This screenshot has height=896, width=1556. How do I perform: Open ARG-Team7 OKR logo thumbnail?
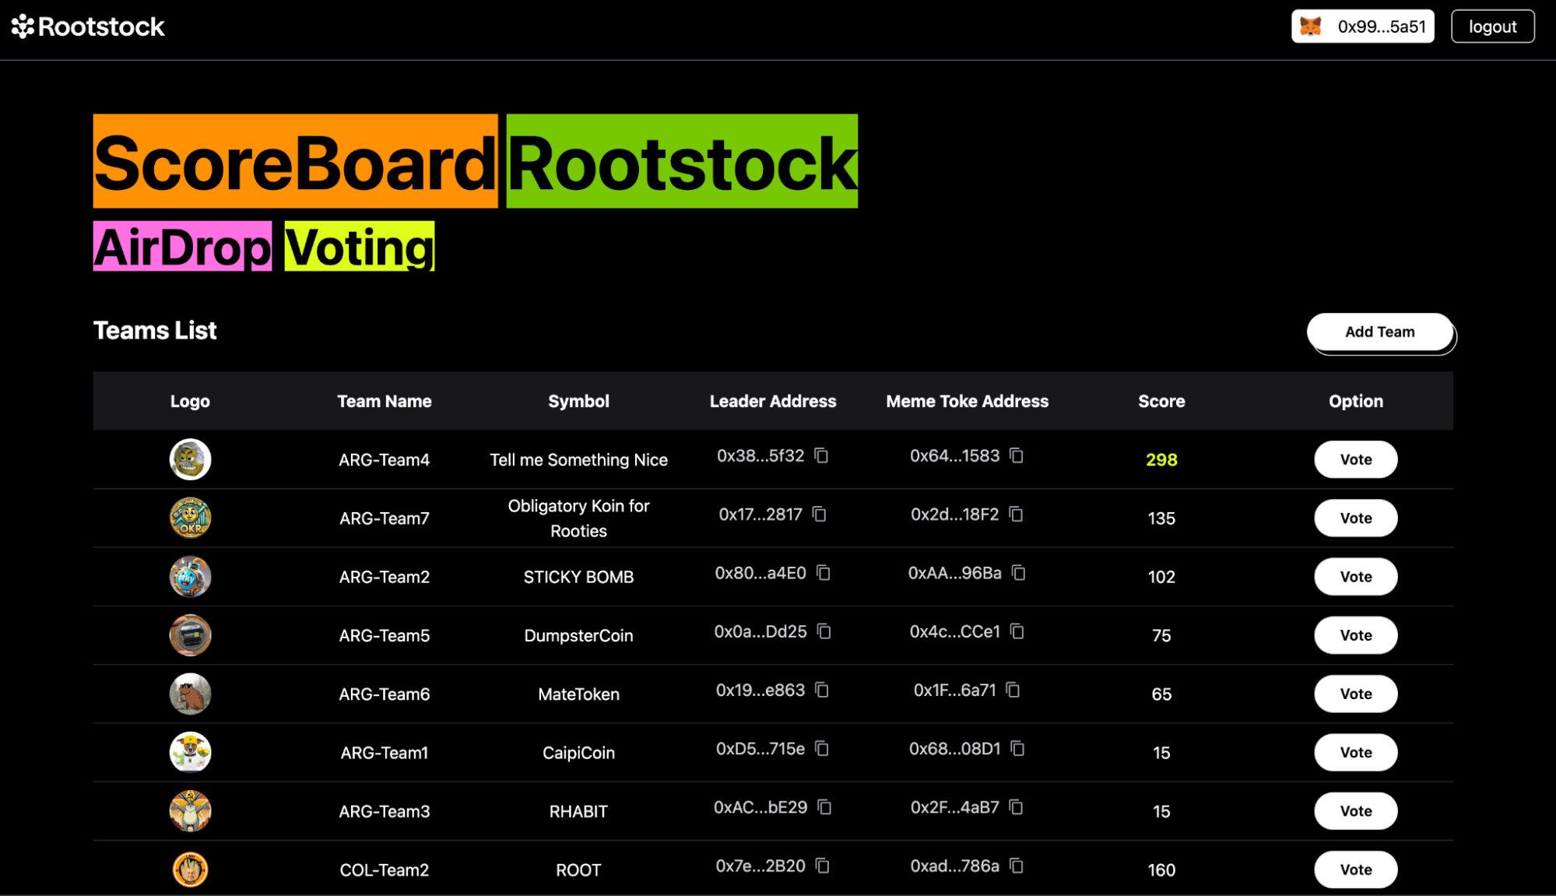(x=190, y=518)
